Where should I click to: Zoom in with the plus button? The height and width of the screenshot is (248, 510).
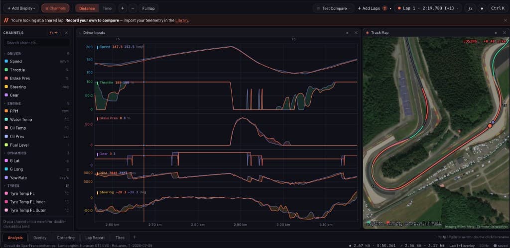point(123,8)
